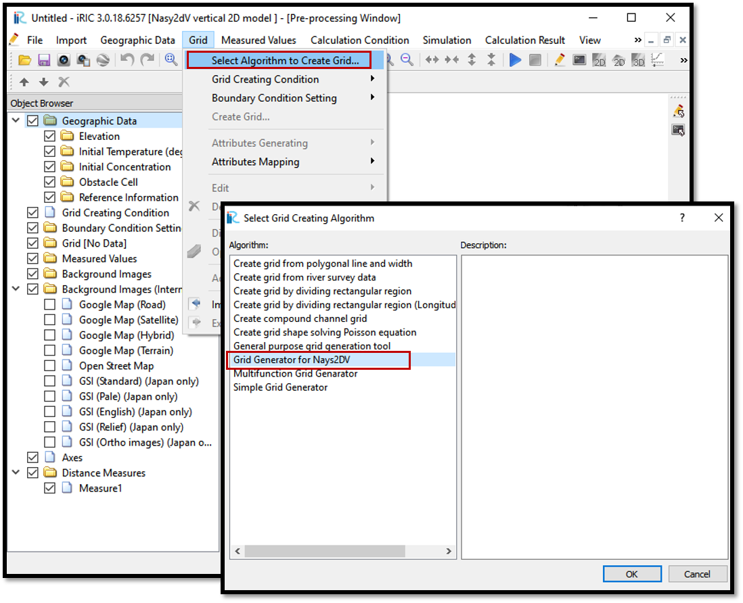Click the algorithm list horizontal scrollbar thumb

(x=325, y=552)
